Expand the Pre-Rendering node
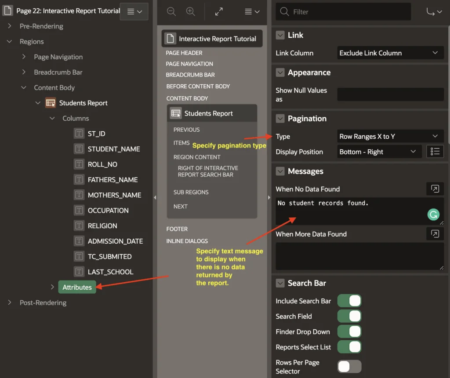Viewport: 450px width, 378px height. (x=10, y=26)
